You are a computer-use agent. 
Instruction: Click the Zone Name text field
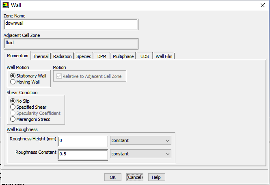(x=71, y=24)
